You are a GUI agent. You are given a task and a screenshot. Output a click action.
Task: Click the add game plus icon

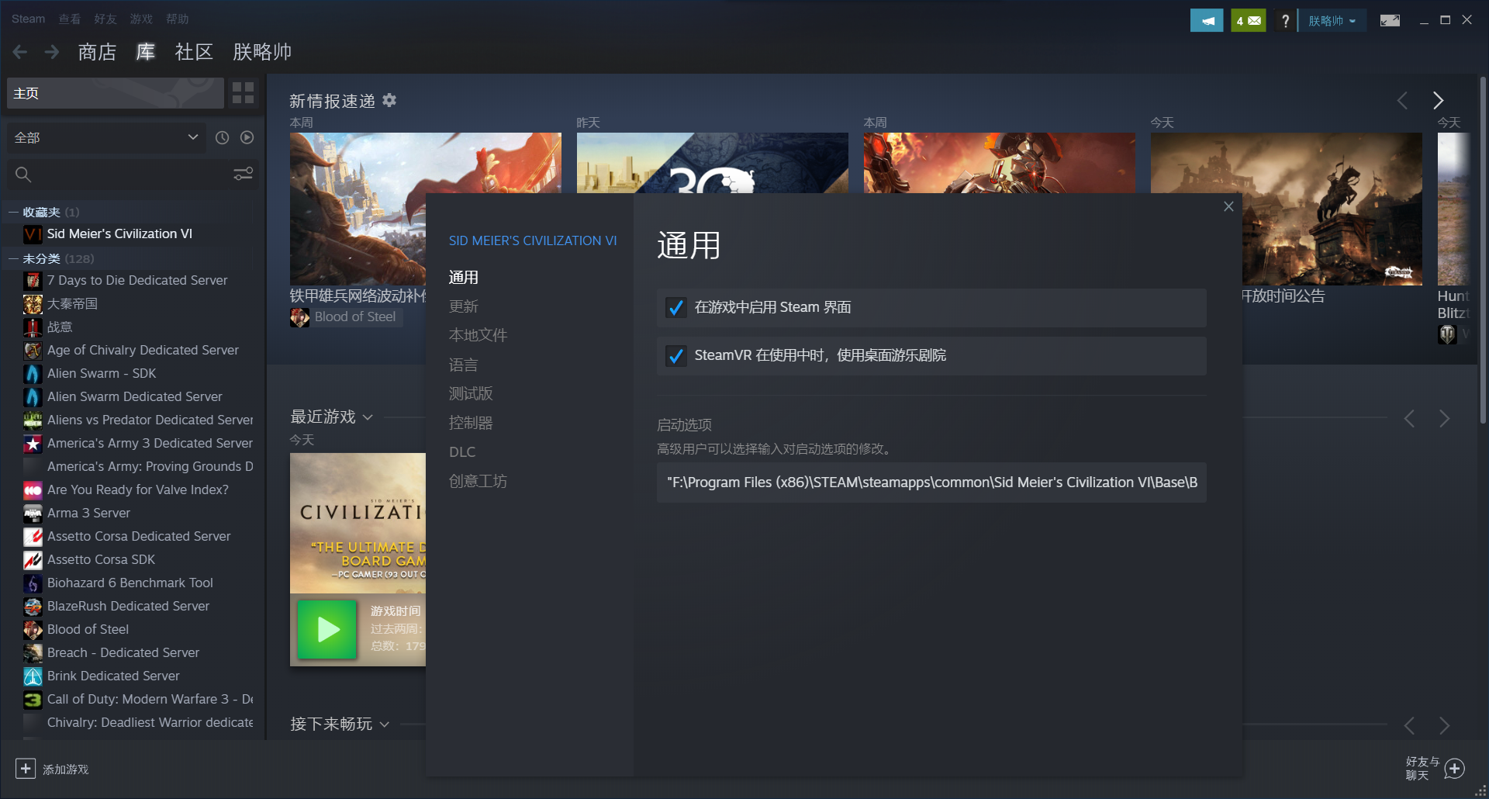[x=25, y=769]
